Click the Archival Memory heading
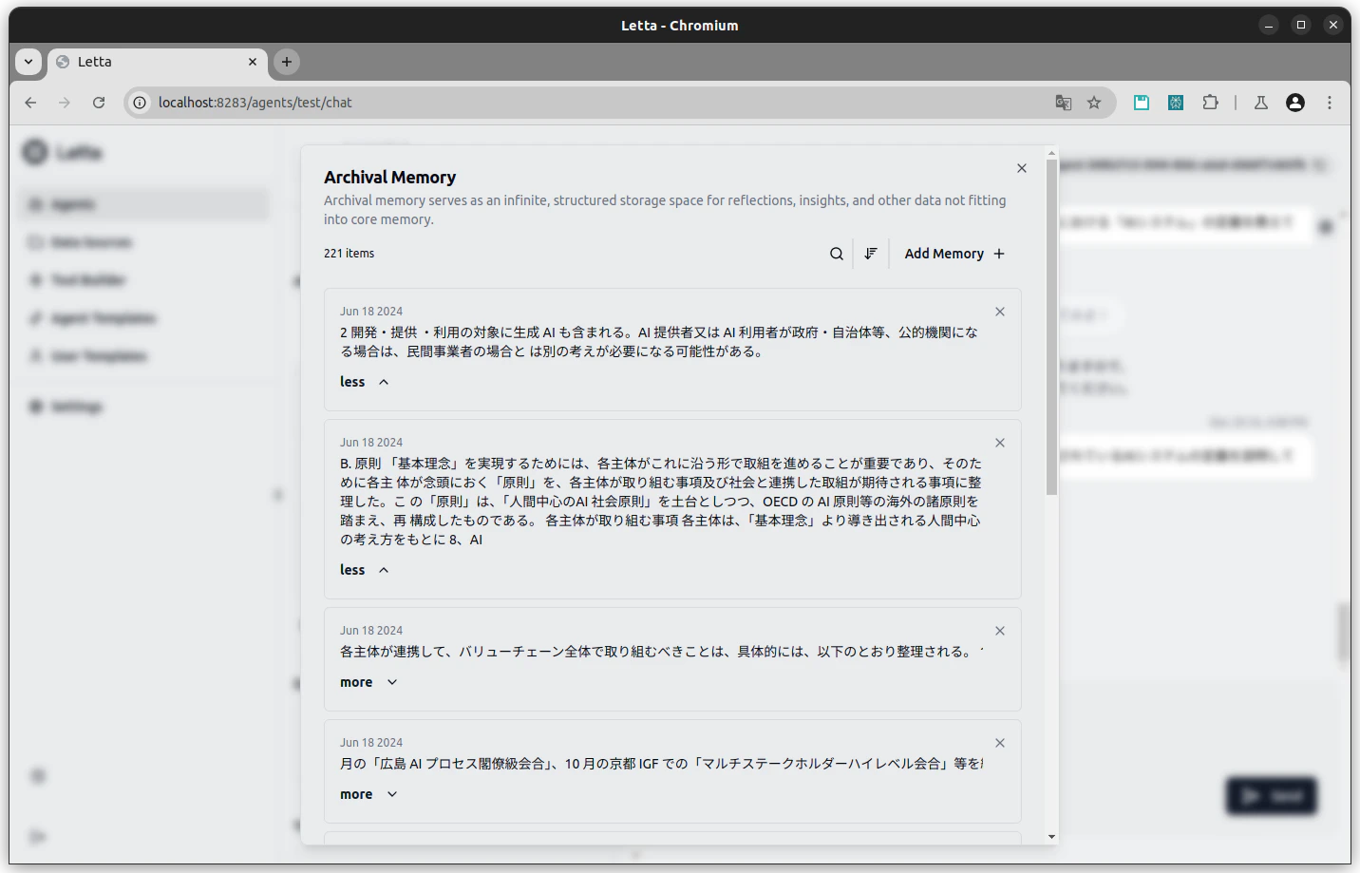The width and height of the screenshot is (1360, 873). pos(390,178)
